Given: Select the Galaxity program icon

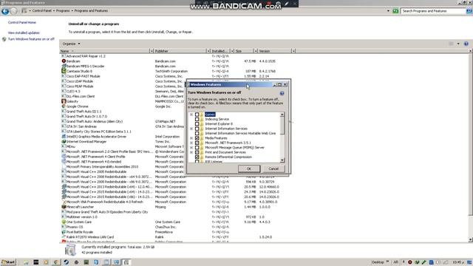Looking at the screenshot, I should point(64,101).
